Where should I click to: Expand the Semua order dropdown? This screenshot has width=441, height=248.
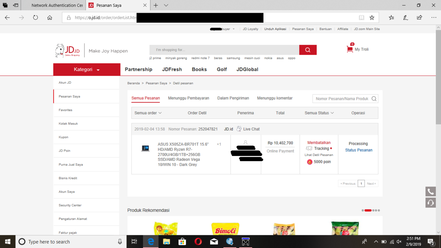(x=148, y=113)
